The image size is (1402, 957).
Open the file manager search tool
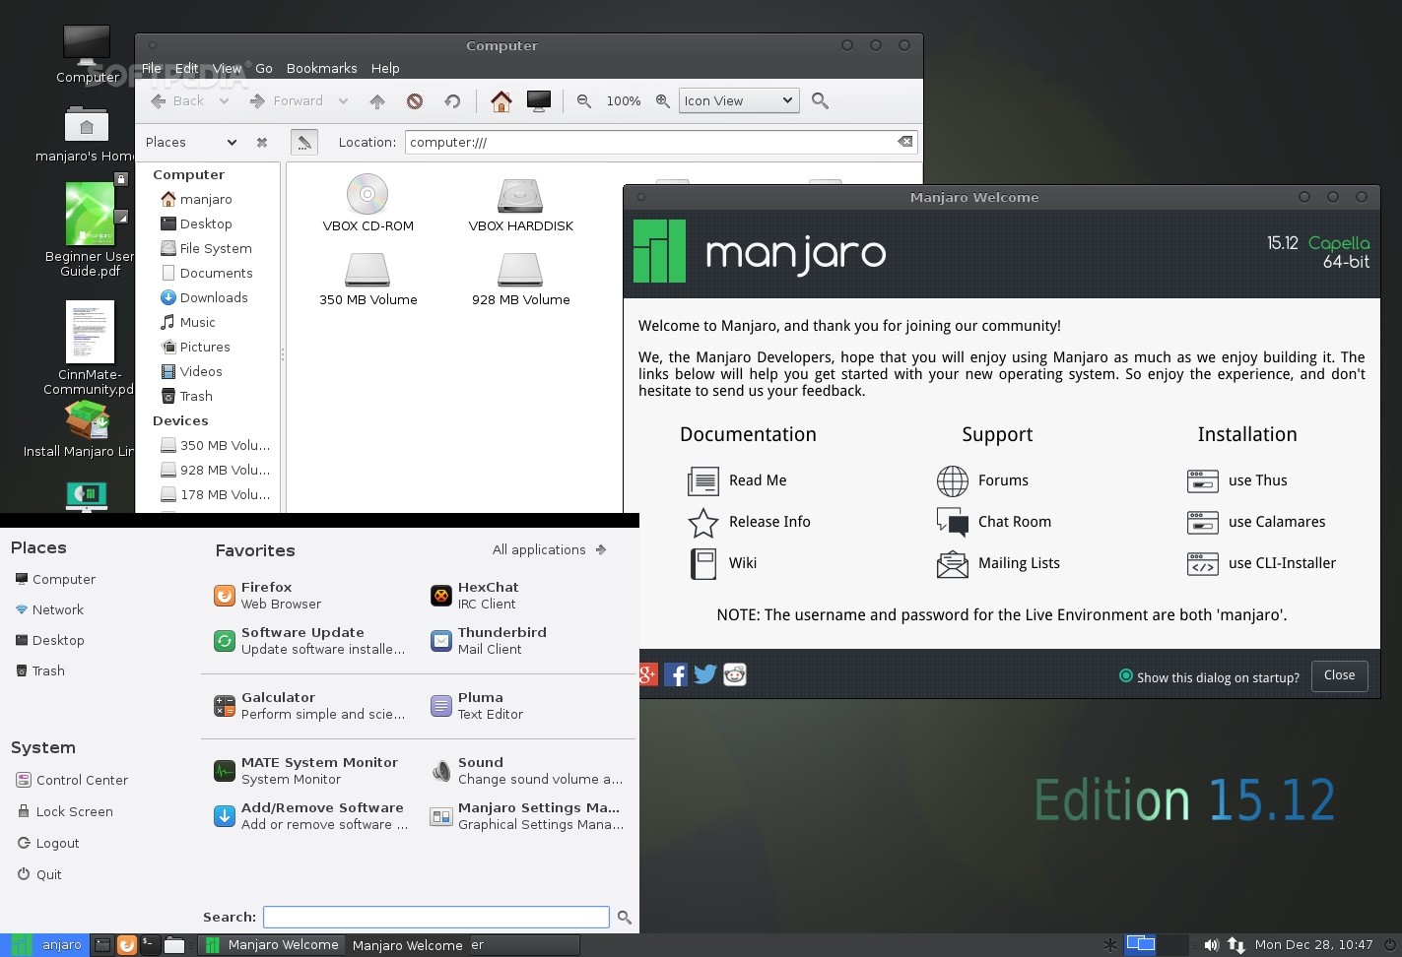click(x=820, y=101)
